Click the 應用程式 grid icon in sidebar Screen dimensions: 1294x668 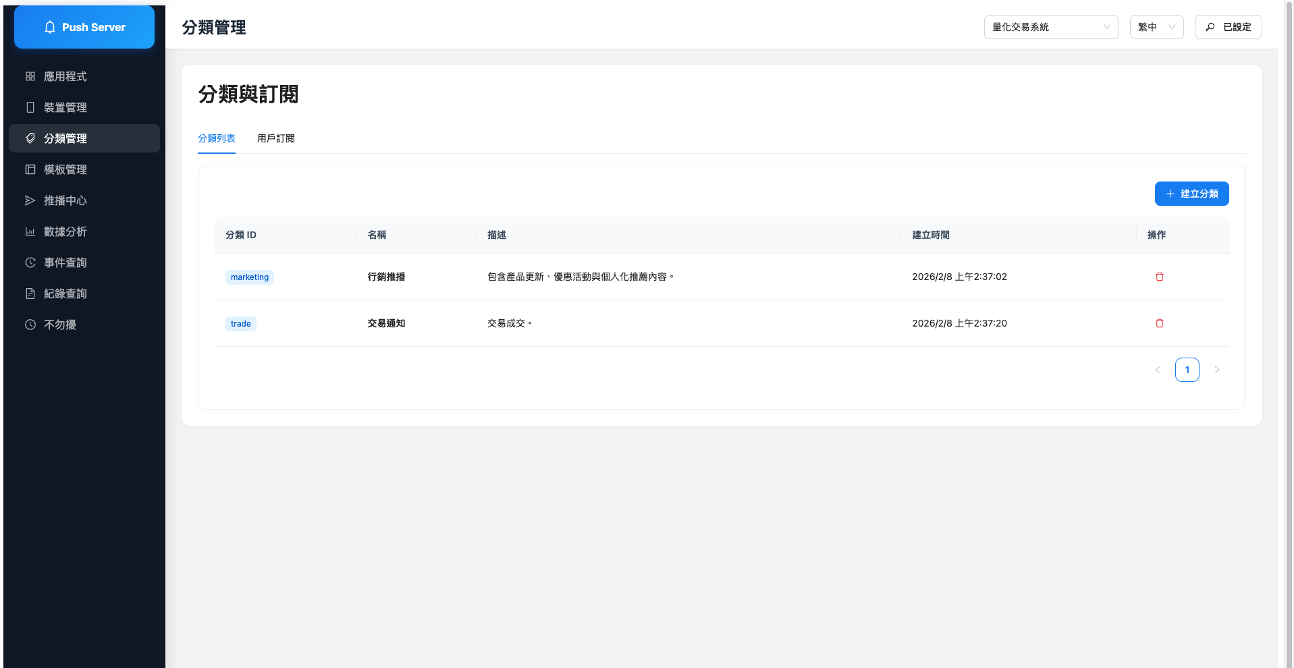point(30,76)
